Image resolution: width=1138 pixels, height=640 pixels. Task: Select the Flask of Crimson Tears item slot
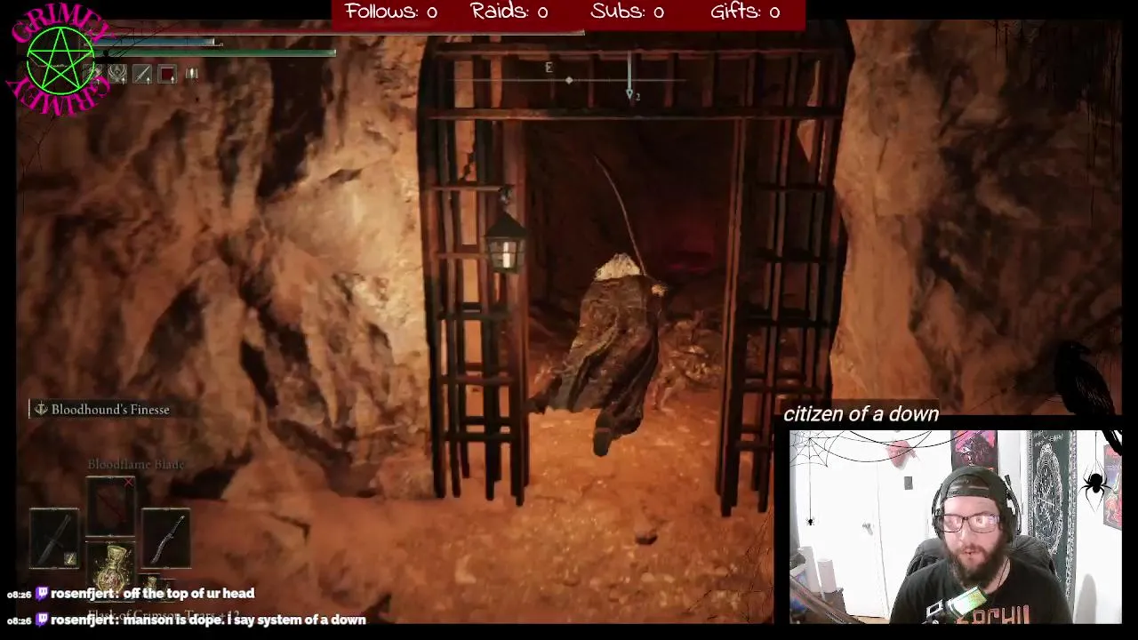(111, 569)
